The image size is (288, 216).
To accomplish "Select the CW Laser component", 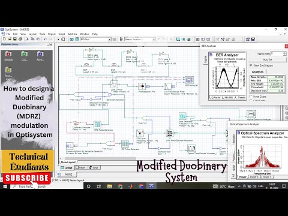I will point(140,133).
